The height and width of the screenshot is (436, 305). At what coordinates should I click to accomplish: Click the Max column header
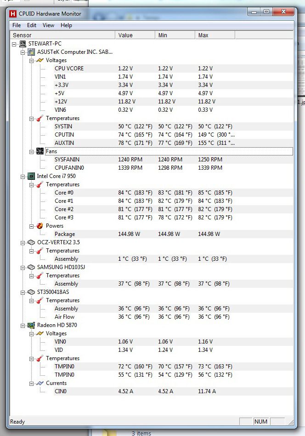click(216, 35)
